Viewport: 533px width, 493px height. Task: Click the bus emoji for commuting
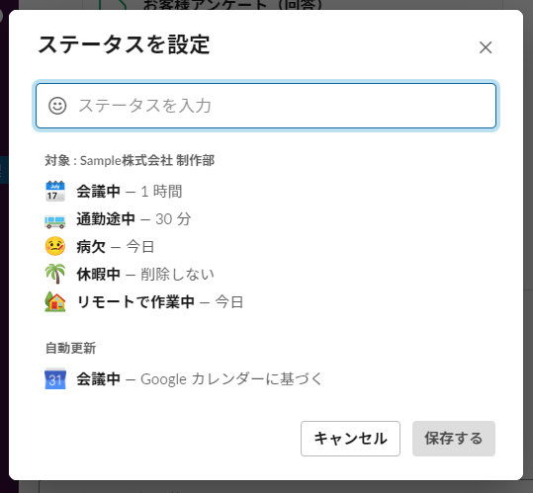(55, 221)
